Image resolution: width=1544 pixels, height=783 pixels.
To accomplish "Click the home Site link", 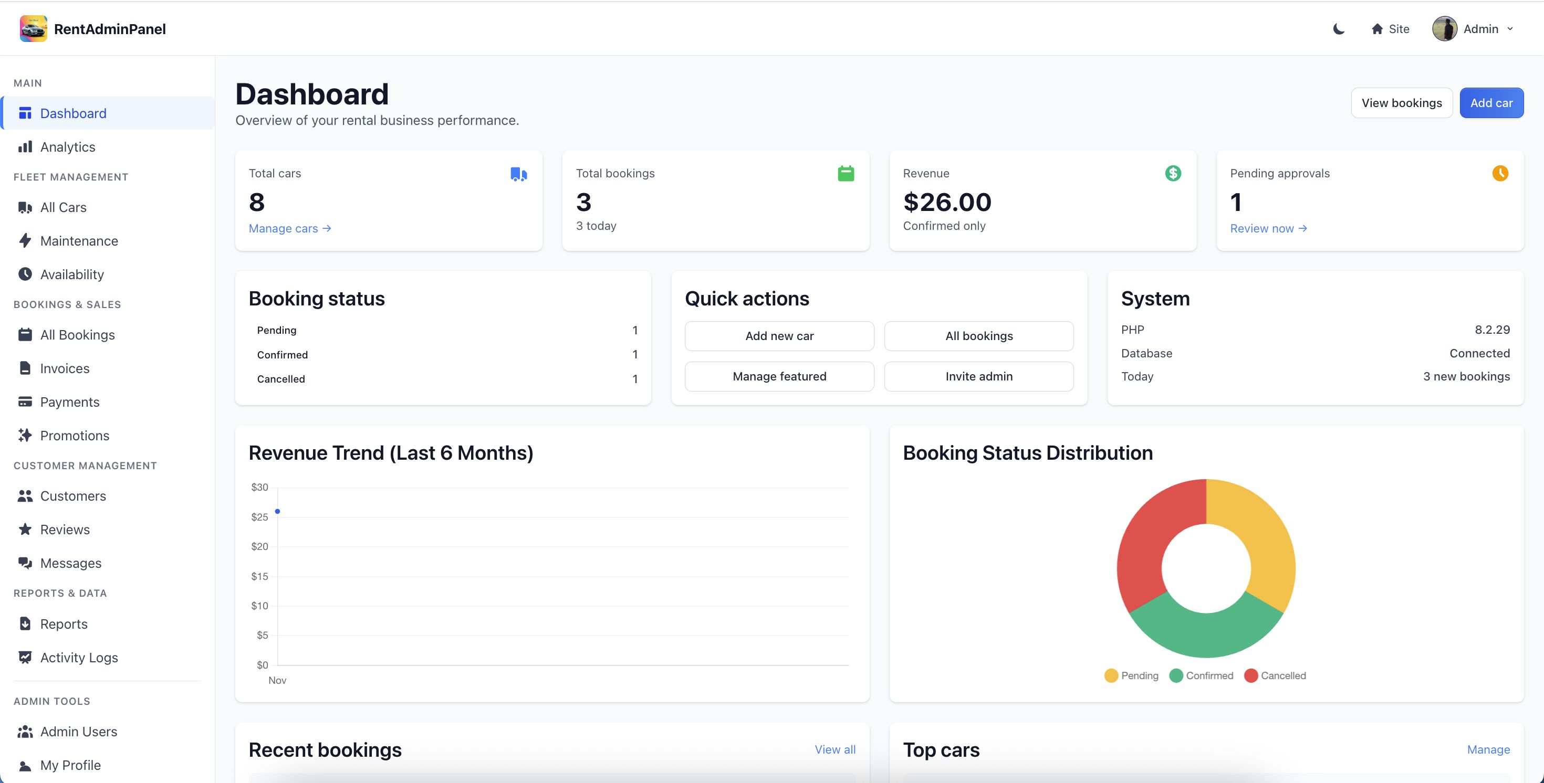I will pos(1390,29).
